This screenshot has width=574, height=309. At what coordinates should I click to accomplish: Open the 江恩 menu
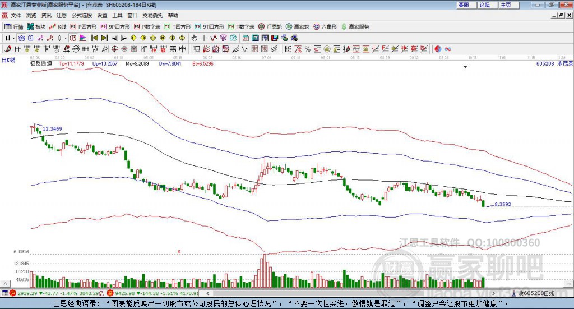(62, 15)
